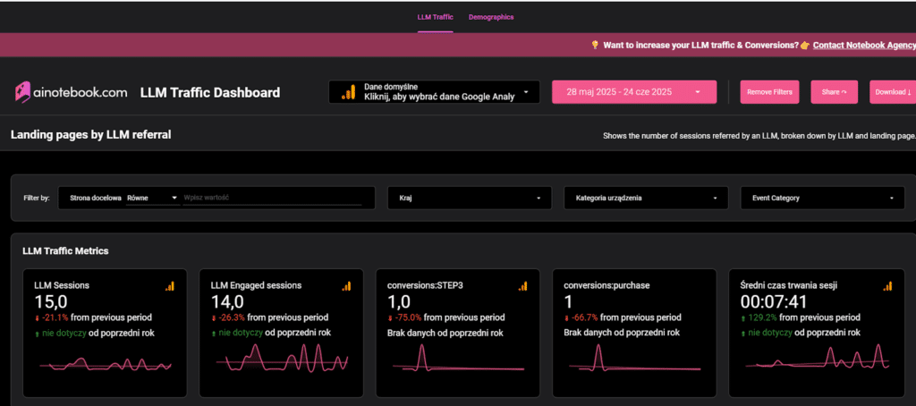Click the LLM Traffic Metrics section title
Screen dimensions: 916x406
point(65,251)
